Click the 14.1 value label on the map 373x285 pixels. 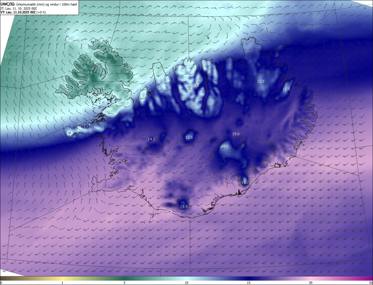coord(151,139)
